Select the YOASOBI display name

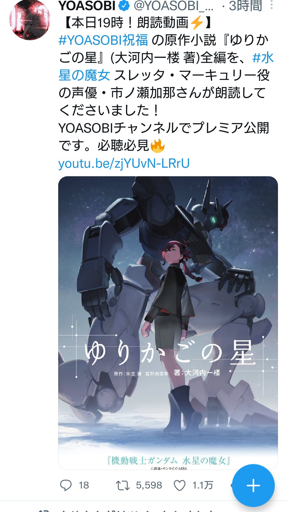coord(87,6)
